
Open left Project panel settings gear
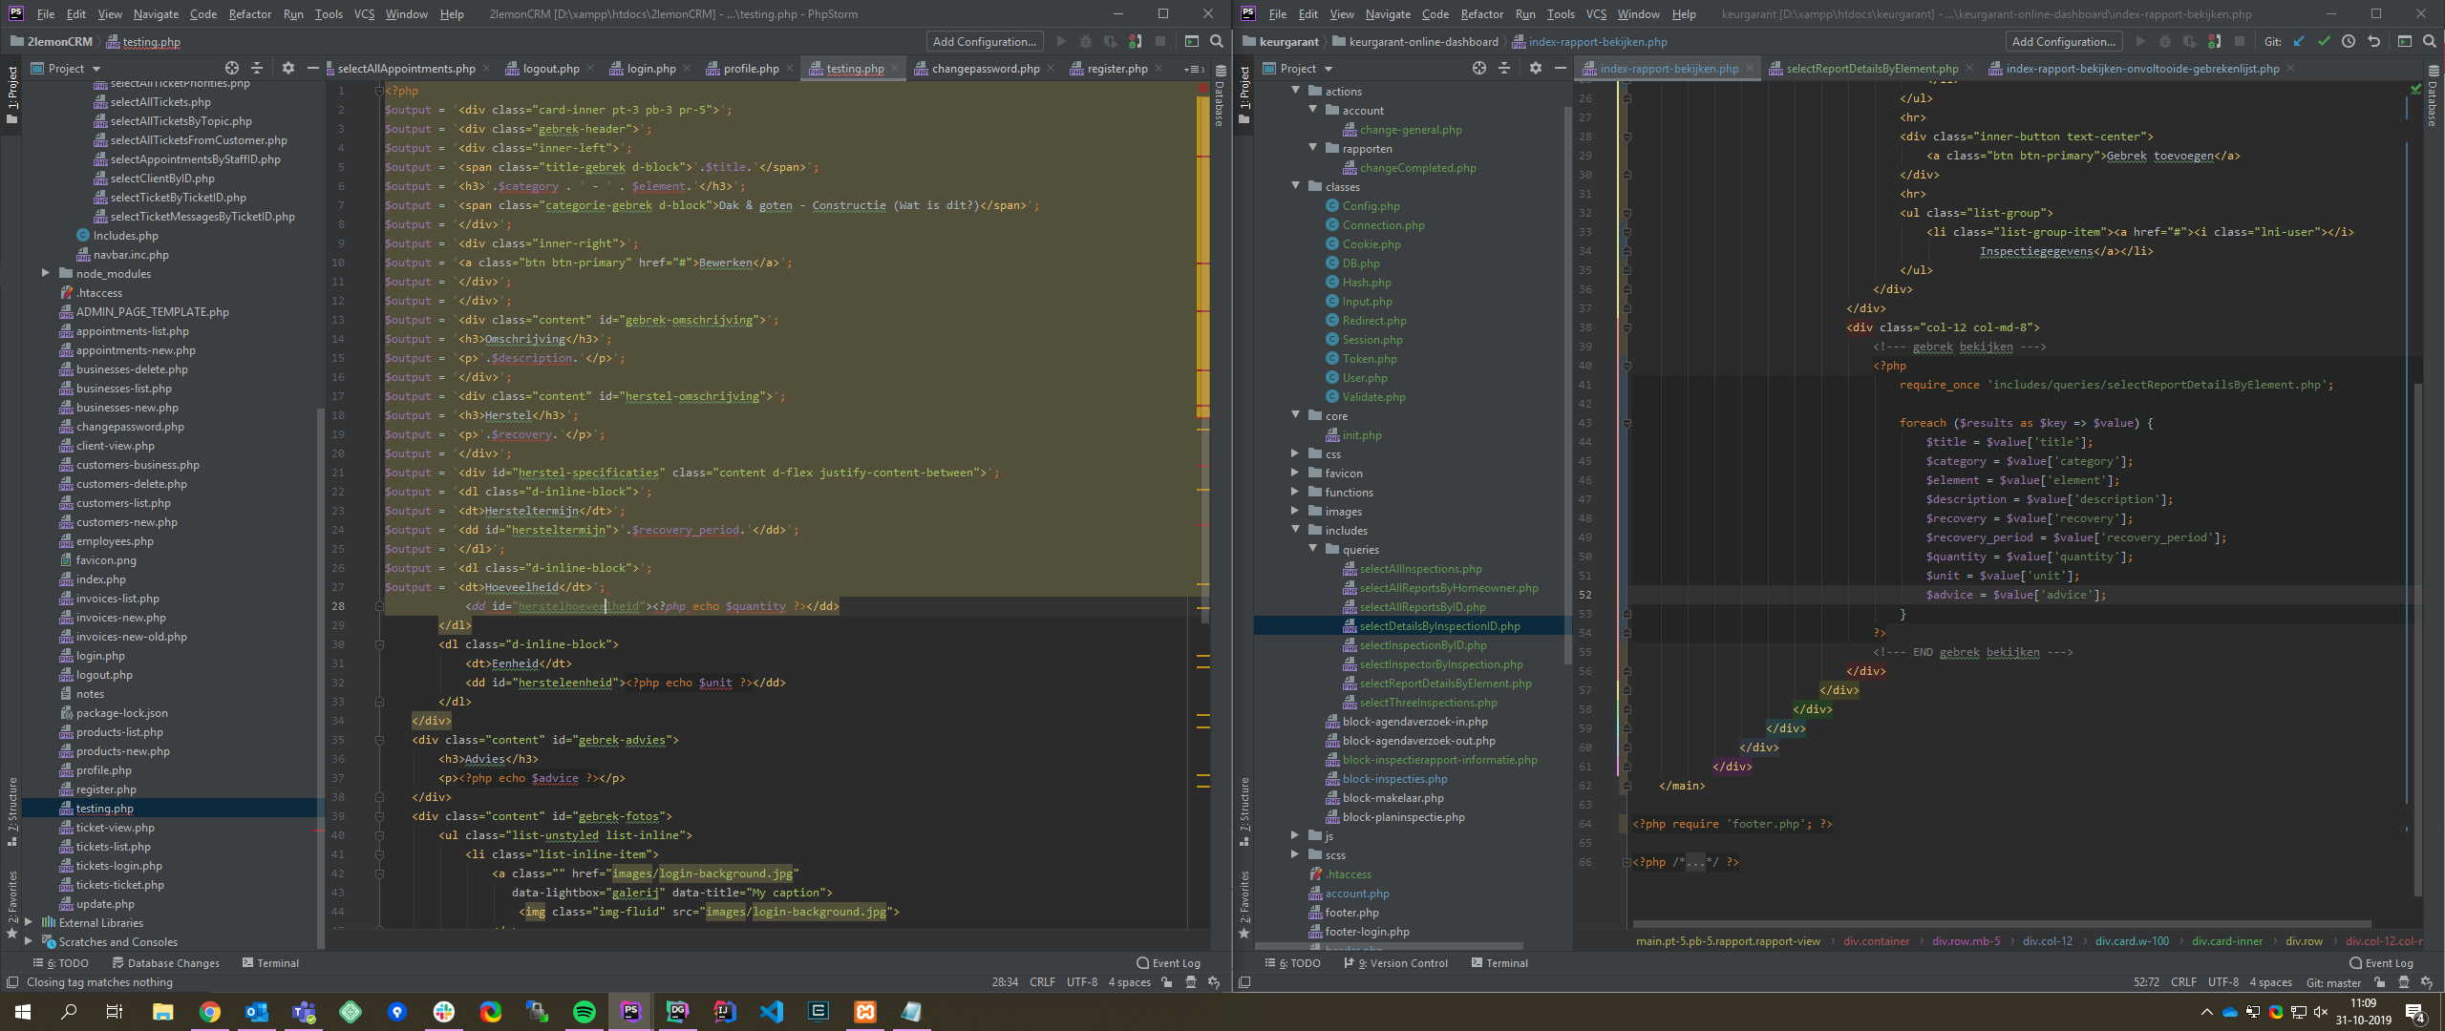click(287, 68)
